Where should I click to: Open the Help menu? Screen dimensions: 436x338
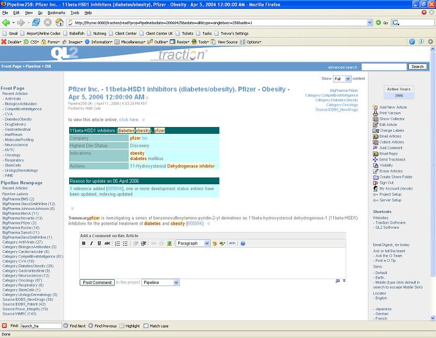pos(88,13)
